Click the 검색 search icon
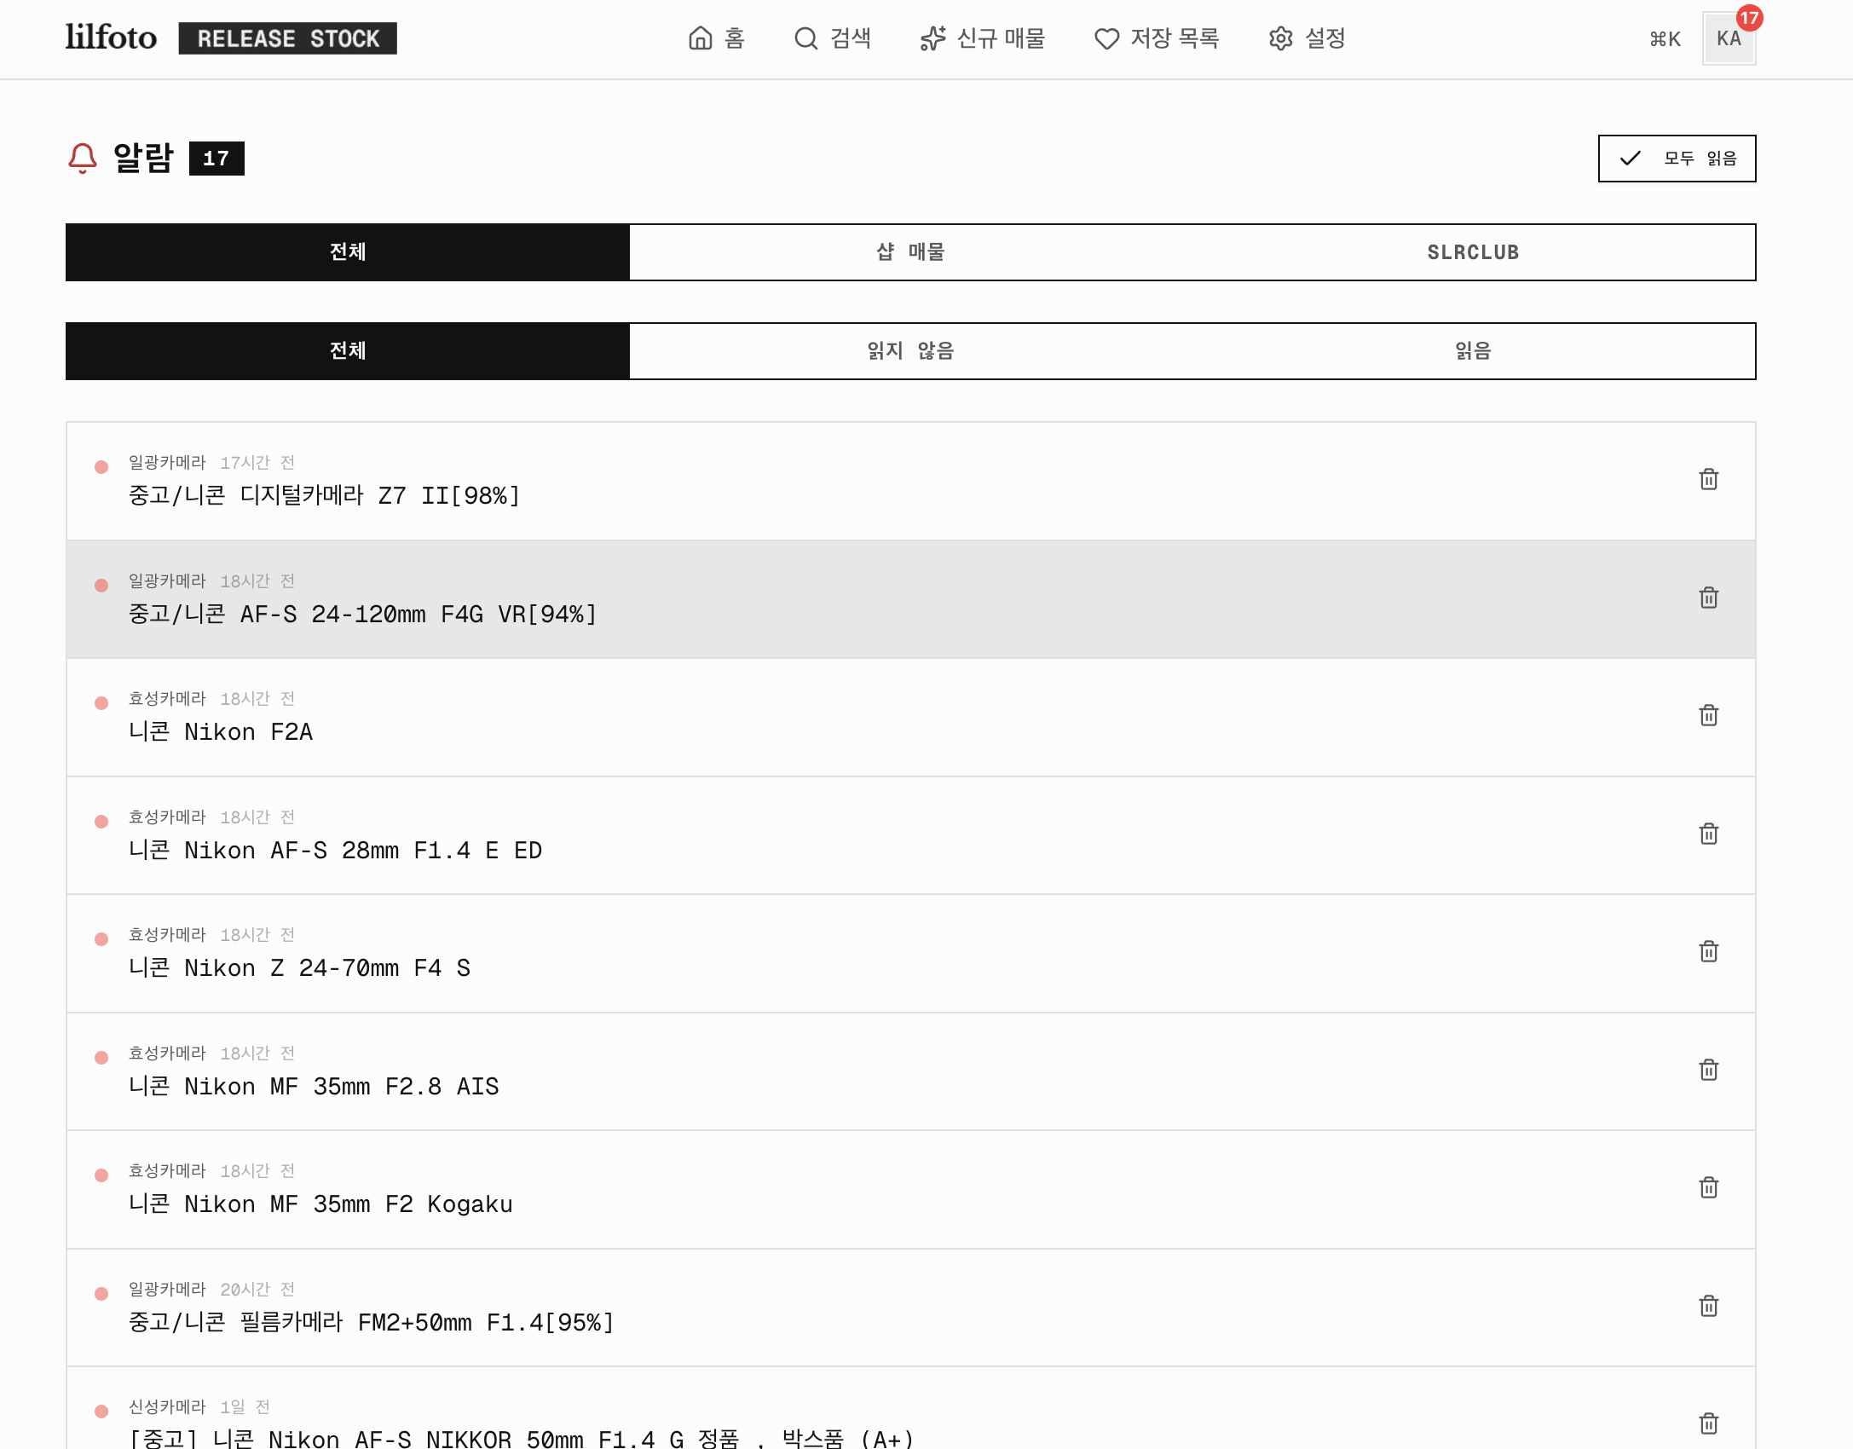Image resolution: width=1853 pixels, height=1449 pixels. 804,38
